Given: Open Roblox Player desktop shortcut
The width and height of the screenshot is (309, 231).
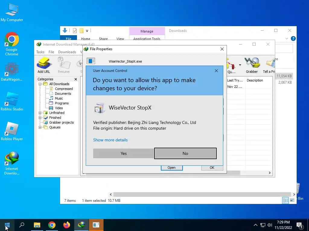Looking at the screenshot, I should 12,132.
